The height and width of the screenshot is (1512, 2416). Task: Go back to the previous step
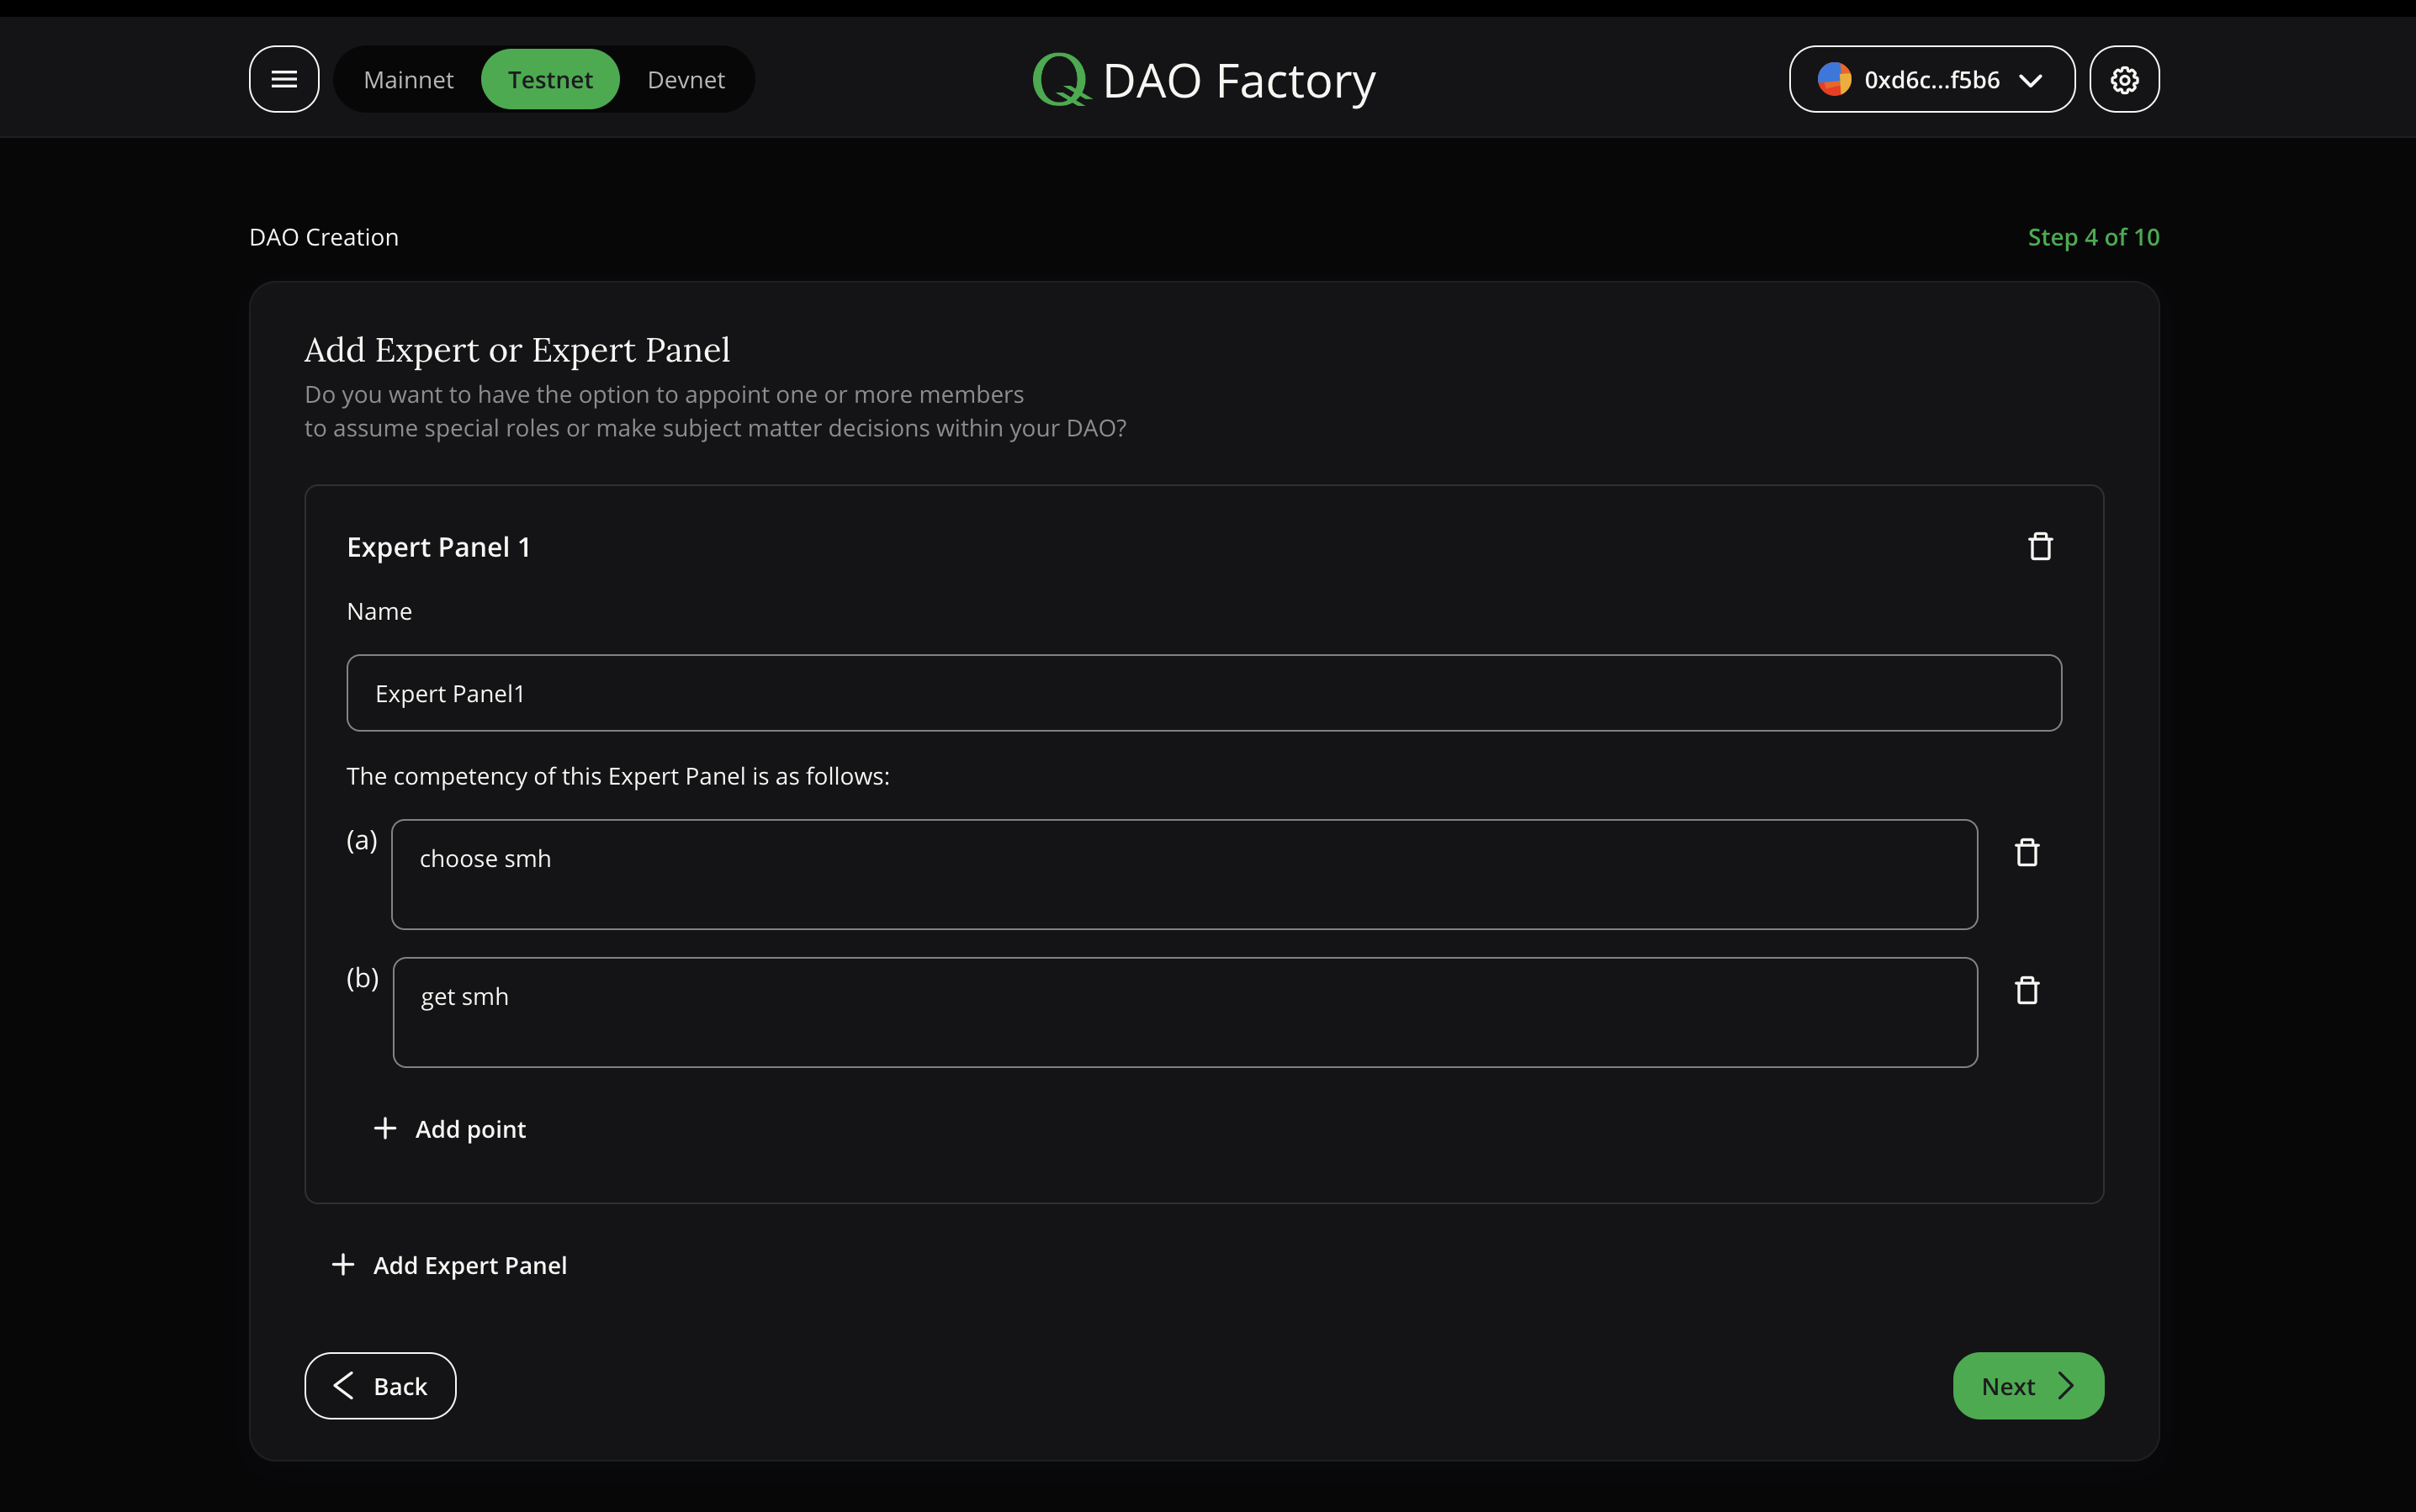pos(380,1385)
